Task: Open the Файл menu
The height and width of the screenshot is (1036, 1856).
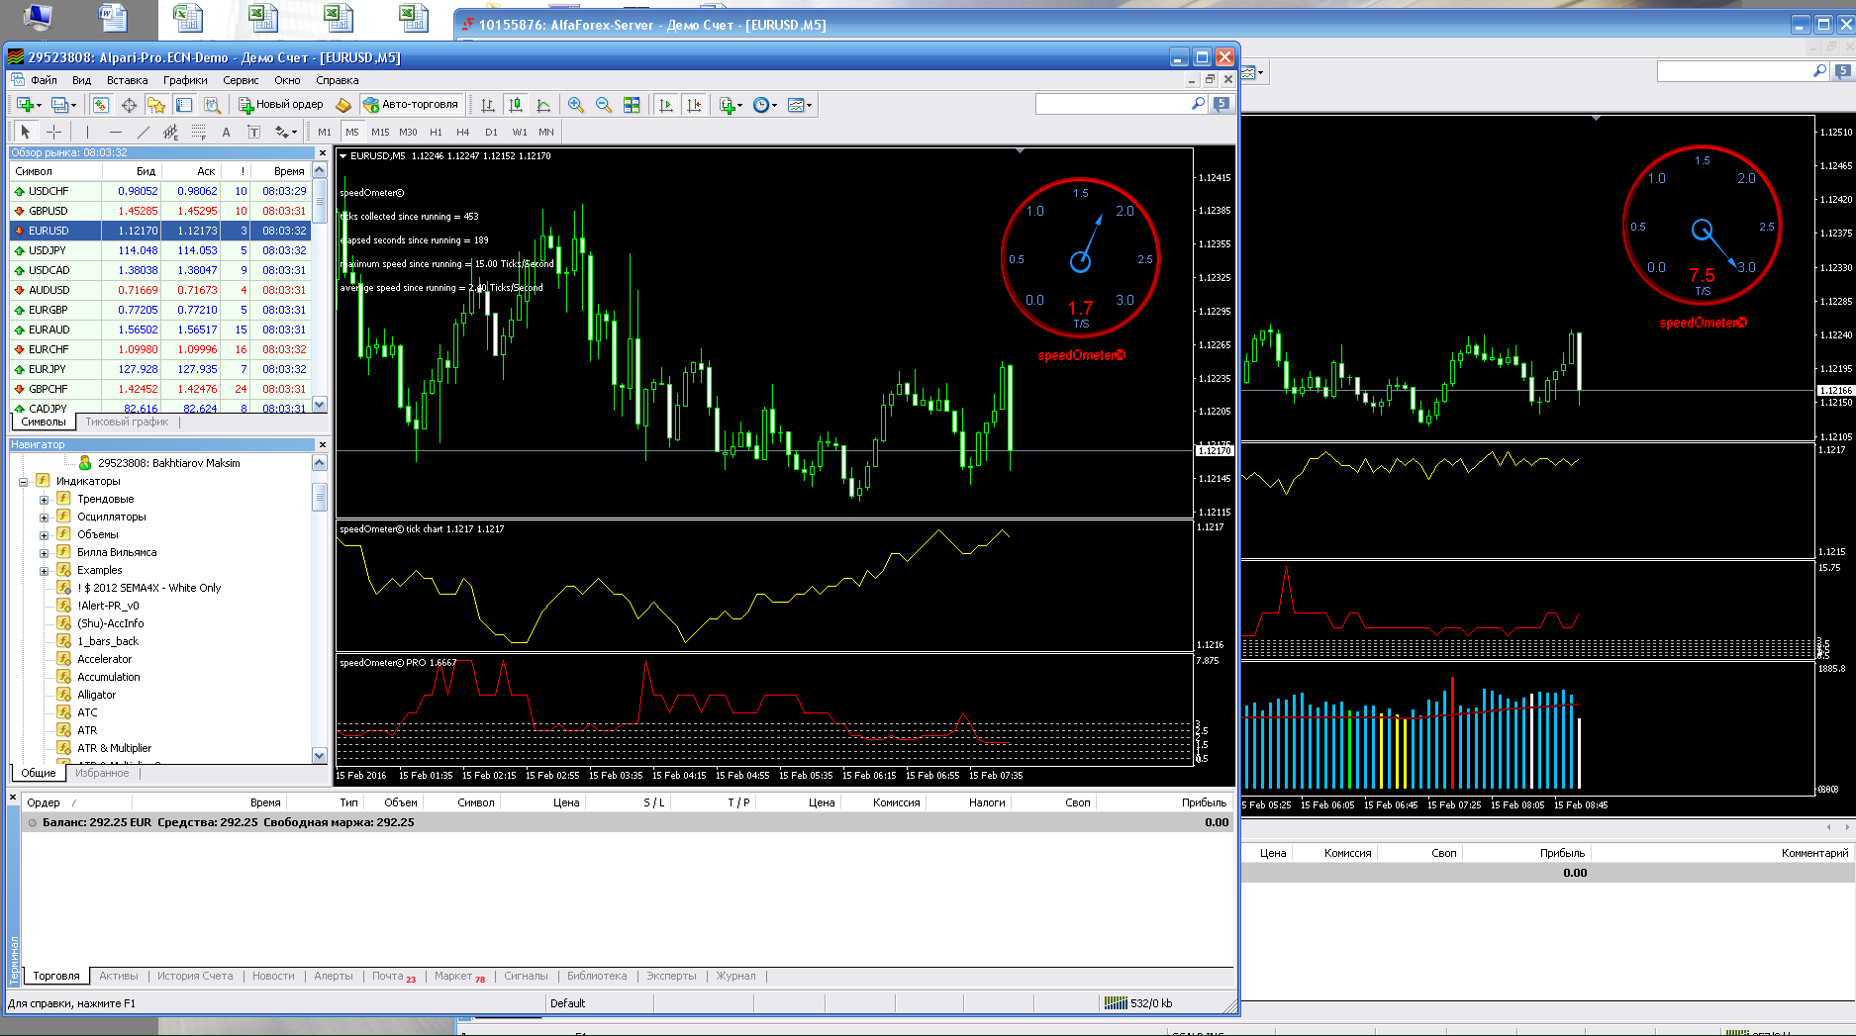Action: (44, 80)
